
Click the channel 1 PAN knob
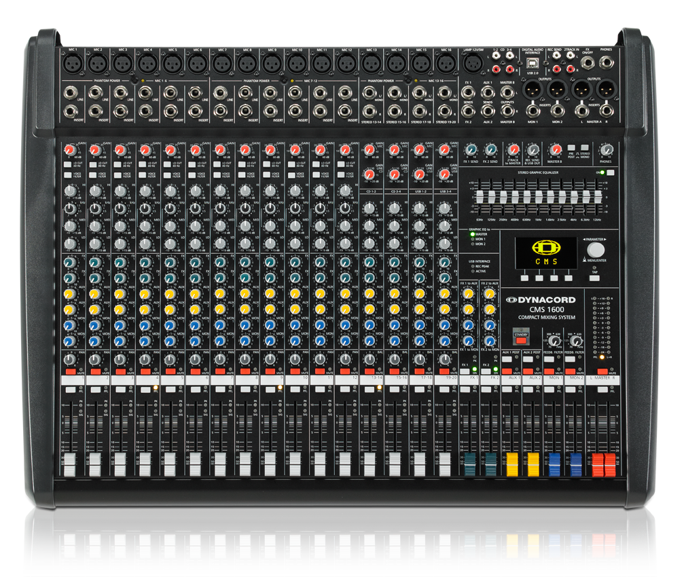point(69,359)
